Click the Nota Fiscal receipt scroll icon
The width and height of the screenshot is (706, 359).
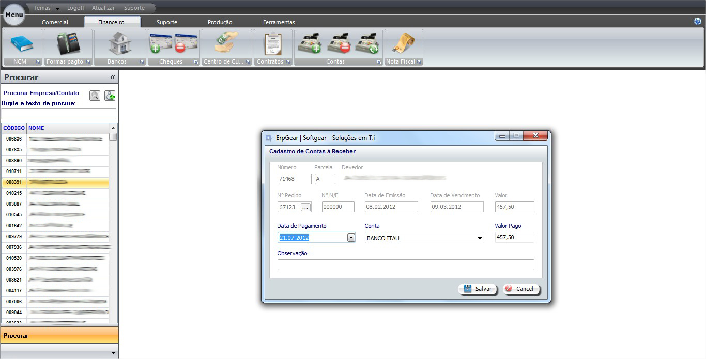(403, 43)
